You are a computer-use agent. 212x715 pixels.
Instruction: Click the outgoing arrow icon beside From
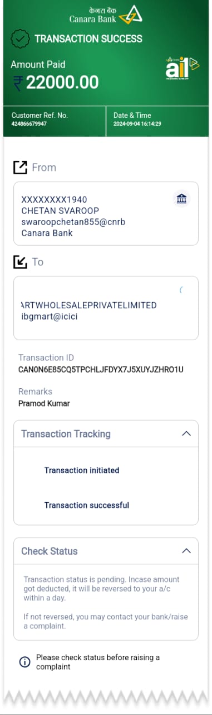[20, 167]
